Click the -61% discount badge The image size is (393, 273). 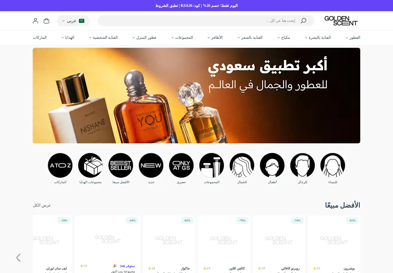[352, 221]
